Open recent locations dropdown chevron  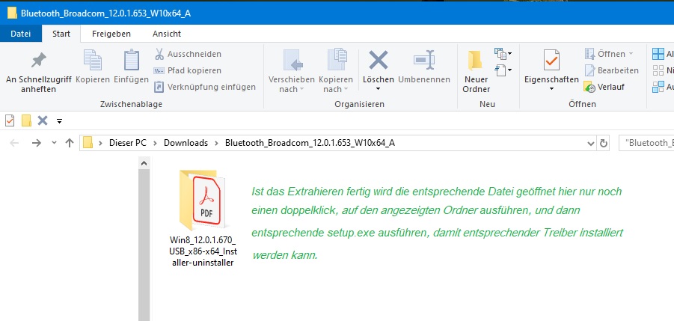click(54, 143)
